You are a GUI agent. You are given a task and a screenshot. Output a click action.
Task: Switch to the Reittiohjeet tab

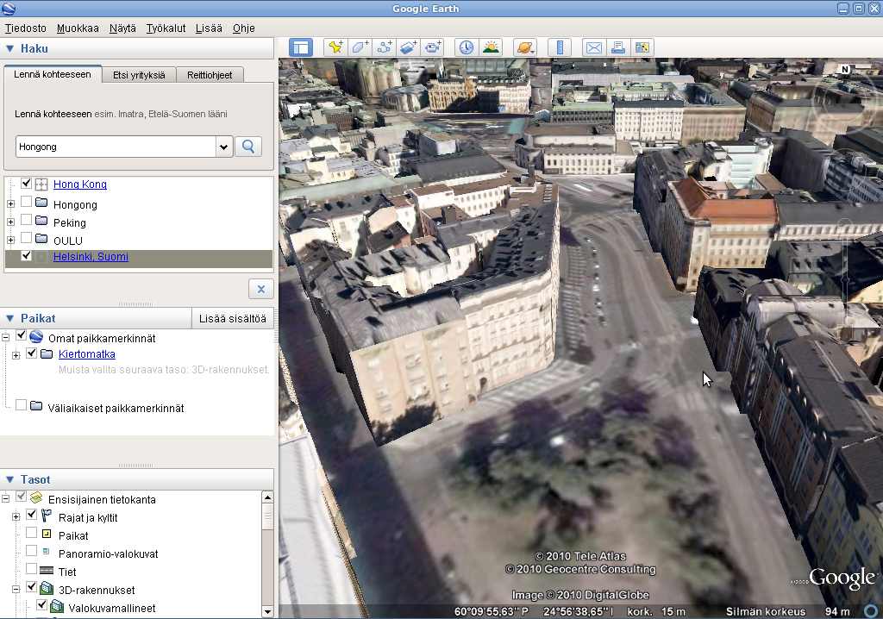pyautogui.click(x=210, y=75)
